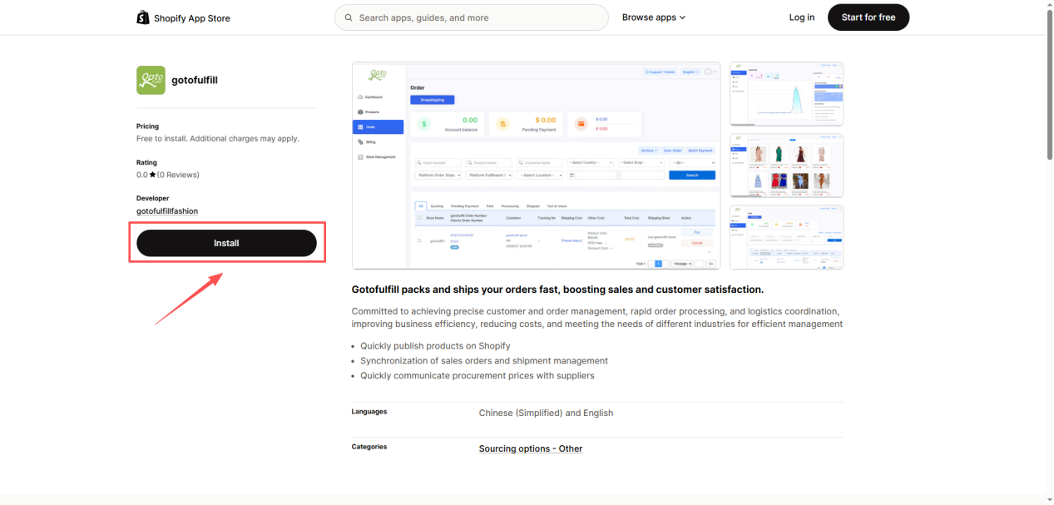Viewport: 1054px width, 505px height.
Task: Click the Log in link
Action: pos(801,17)
